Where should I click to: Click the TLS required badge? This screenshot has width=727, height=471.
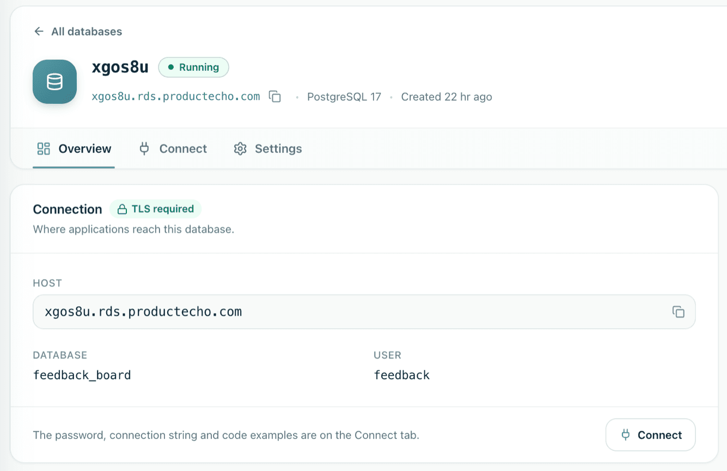tap(156, 209)
